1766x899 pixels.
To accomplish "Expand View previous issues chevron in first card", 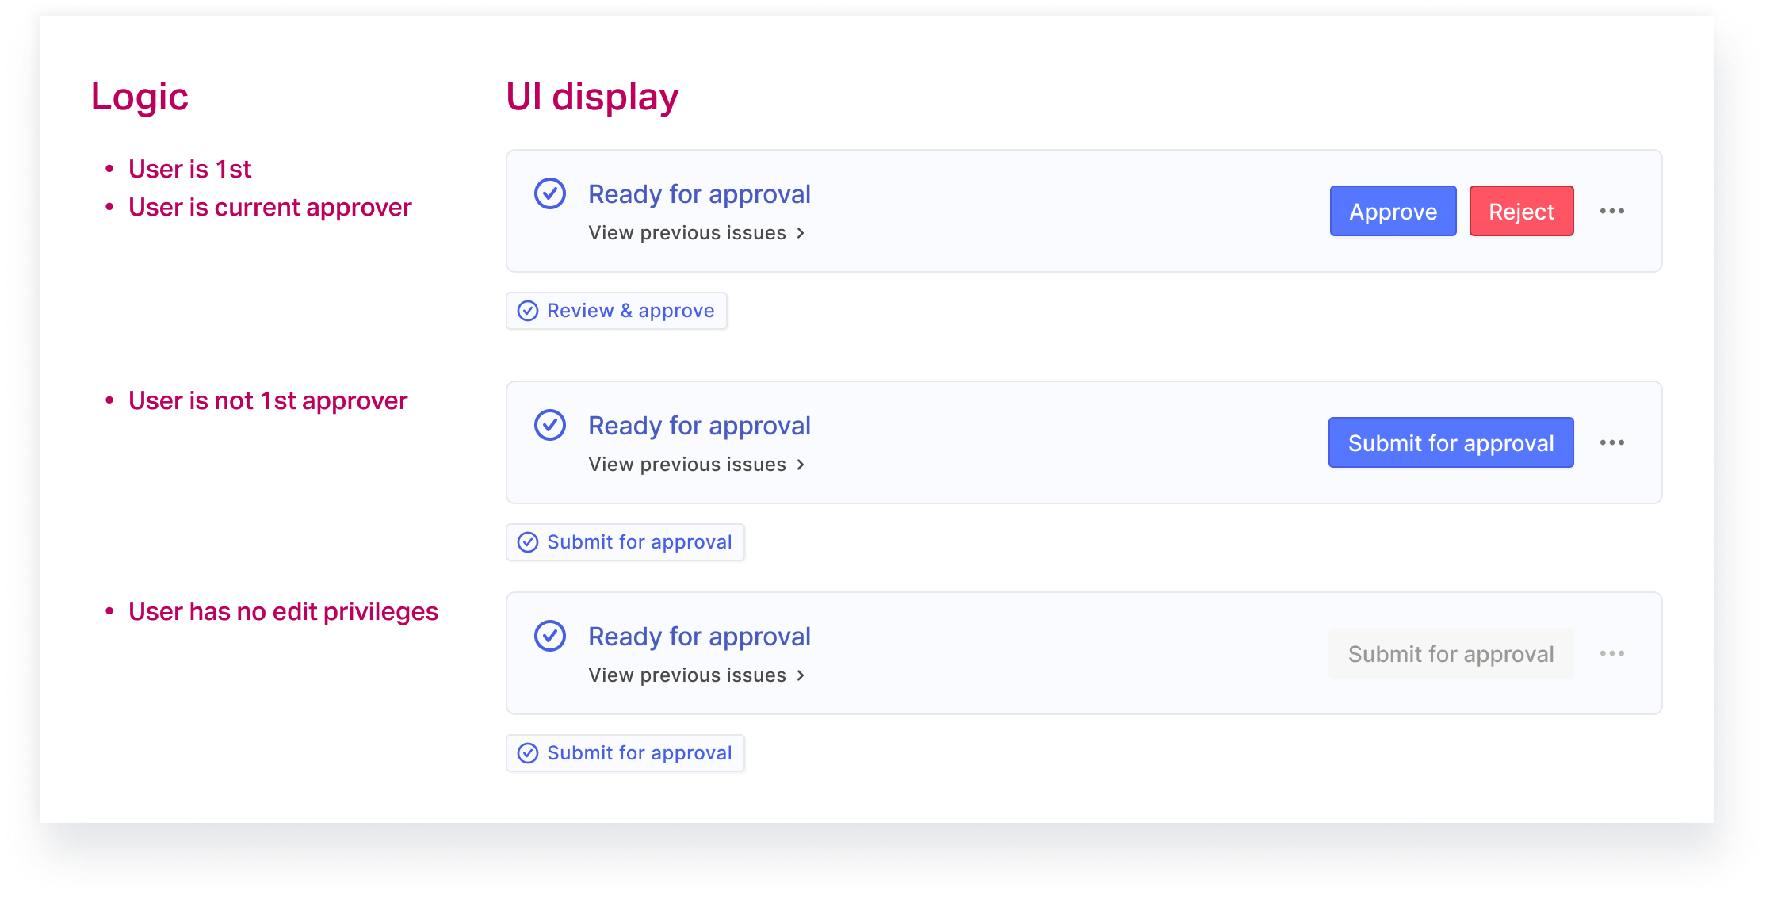I will tap(801, 233).
